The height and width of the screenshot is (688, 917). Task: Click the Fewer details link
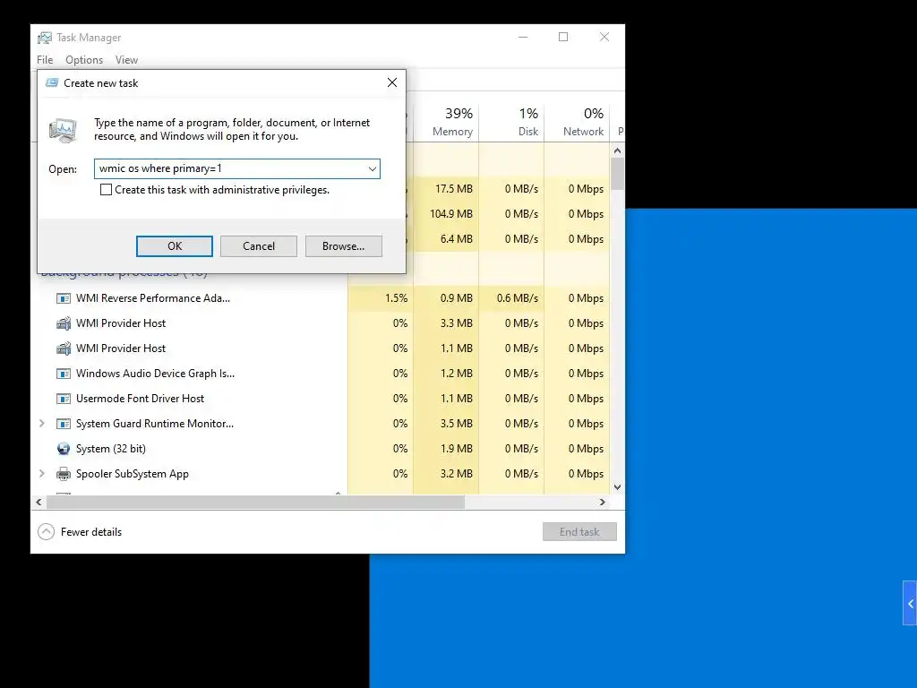(x=91, y=532)
